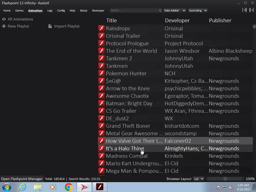
Task: Toggle the left sidebar visibility icon
Action: [244, 10]
